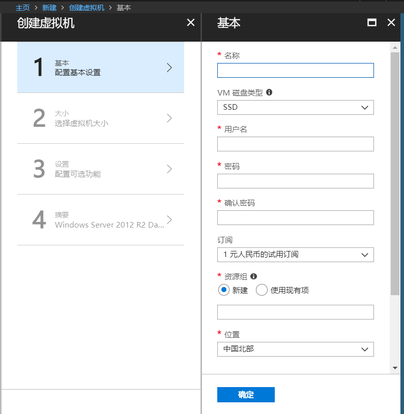This screenshot has height=414, width=404.
Task: Click the VM 磁盘类型 info icon
Action: 269,92
